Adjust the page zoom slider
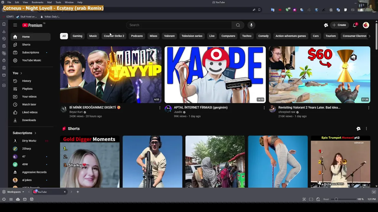 (336, 199)
